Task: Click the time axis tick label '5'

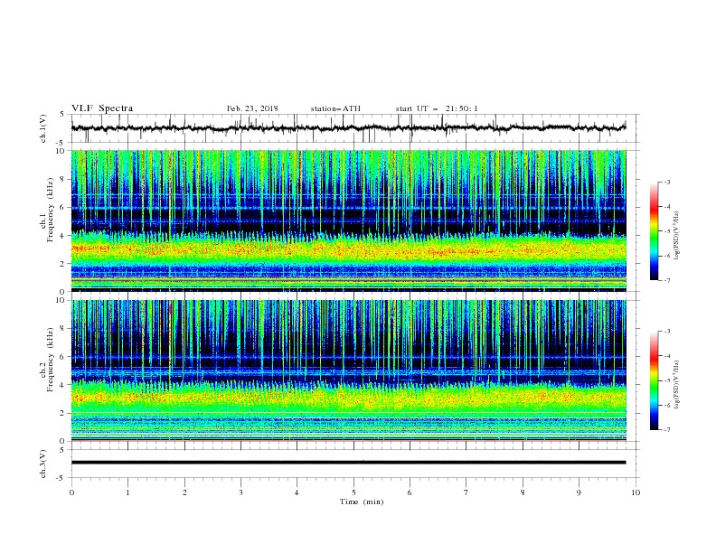Action: point(353,492)
